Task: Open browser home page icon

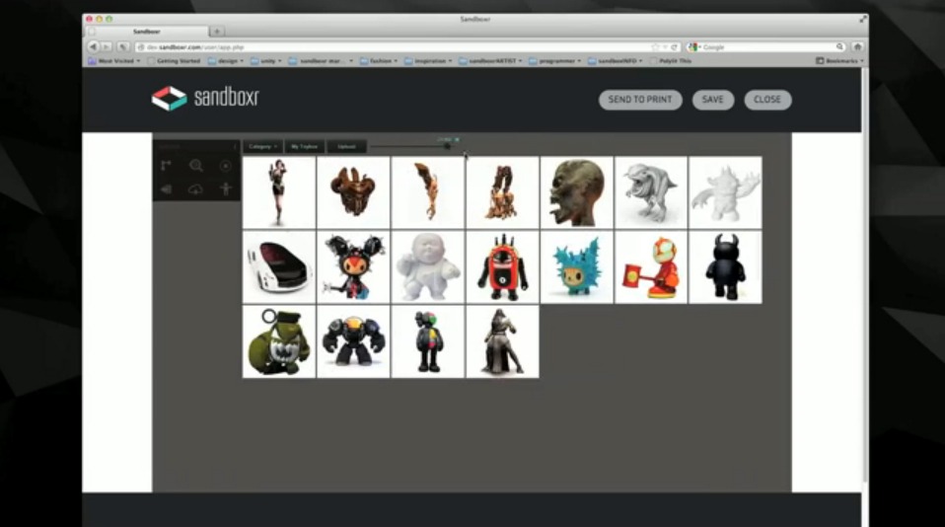Action: click(x=857, y=46)
